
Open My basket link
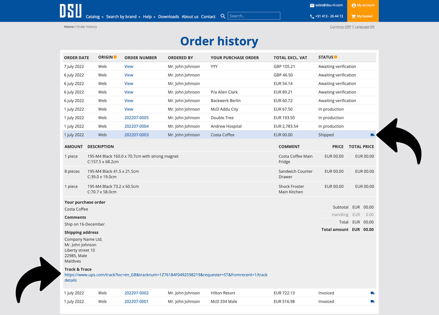[365, 17]
